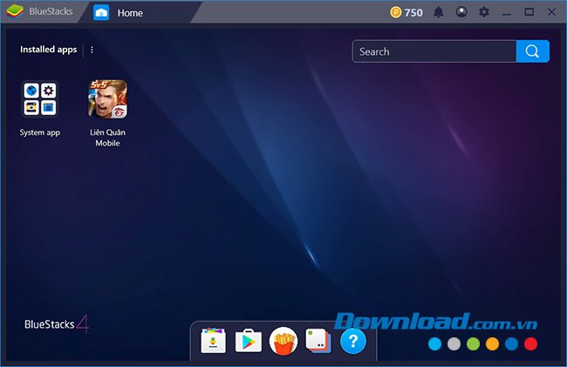
Task: Open the account profile icon
Action: coord(461,12)
